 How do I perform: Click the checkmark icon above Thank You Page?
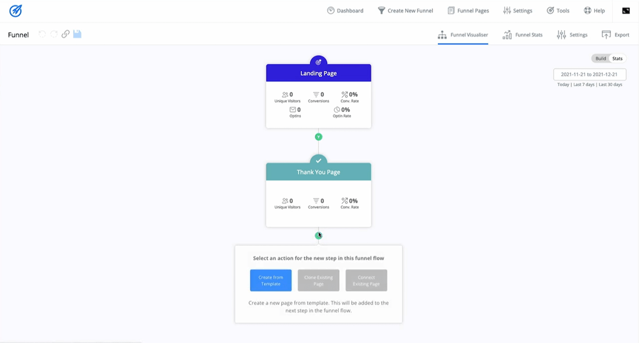click(x=318, y=160)
